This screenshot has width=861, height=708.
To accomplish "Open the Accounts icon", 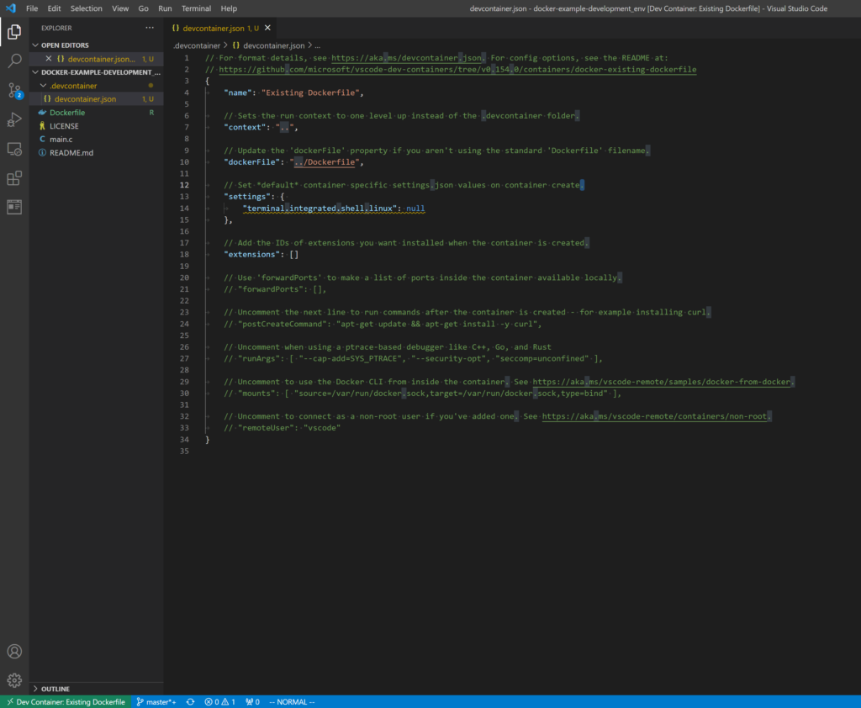I will 14,652.
